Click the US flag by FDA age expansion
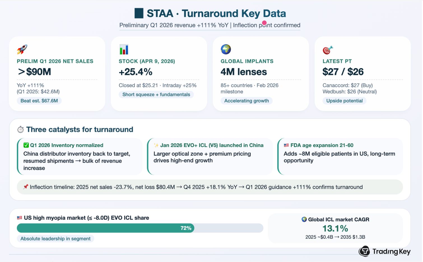 coord(286,145)
